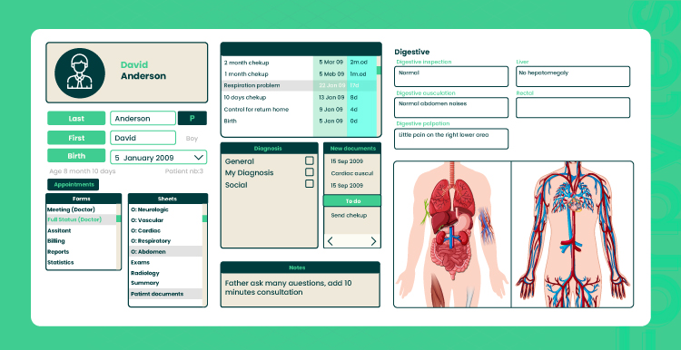Click the Patient nb:3 label
The height and width of the screenshot is (350, 681).
pos(183,171)
